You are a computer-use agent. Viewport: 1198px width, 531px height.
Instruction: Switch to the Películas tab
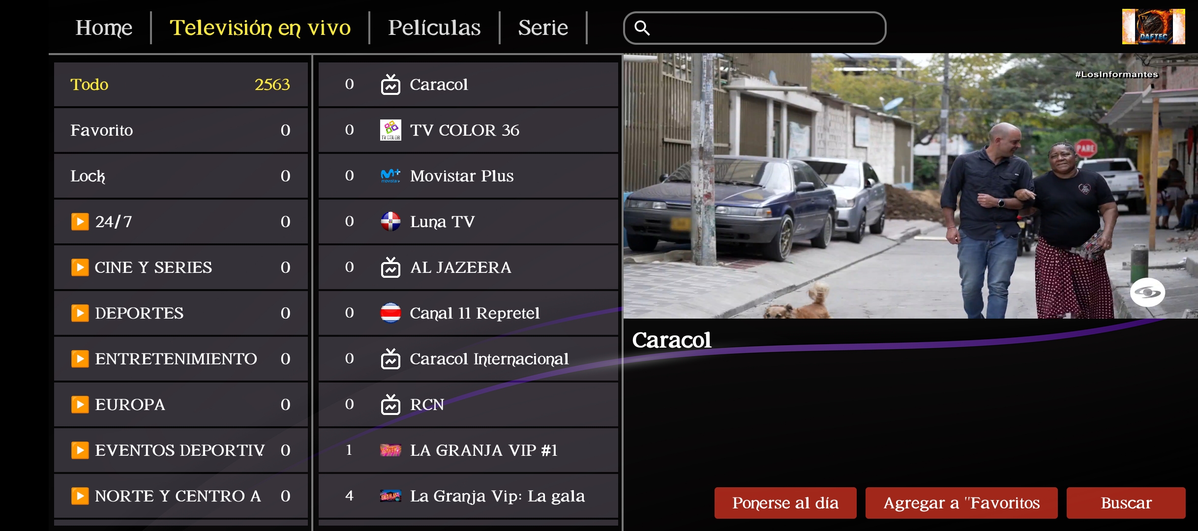coord(434,28)
